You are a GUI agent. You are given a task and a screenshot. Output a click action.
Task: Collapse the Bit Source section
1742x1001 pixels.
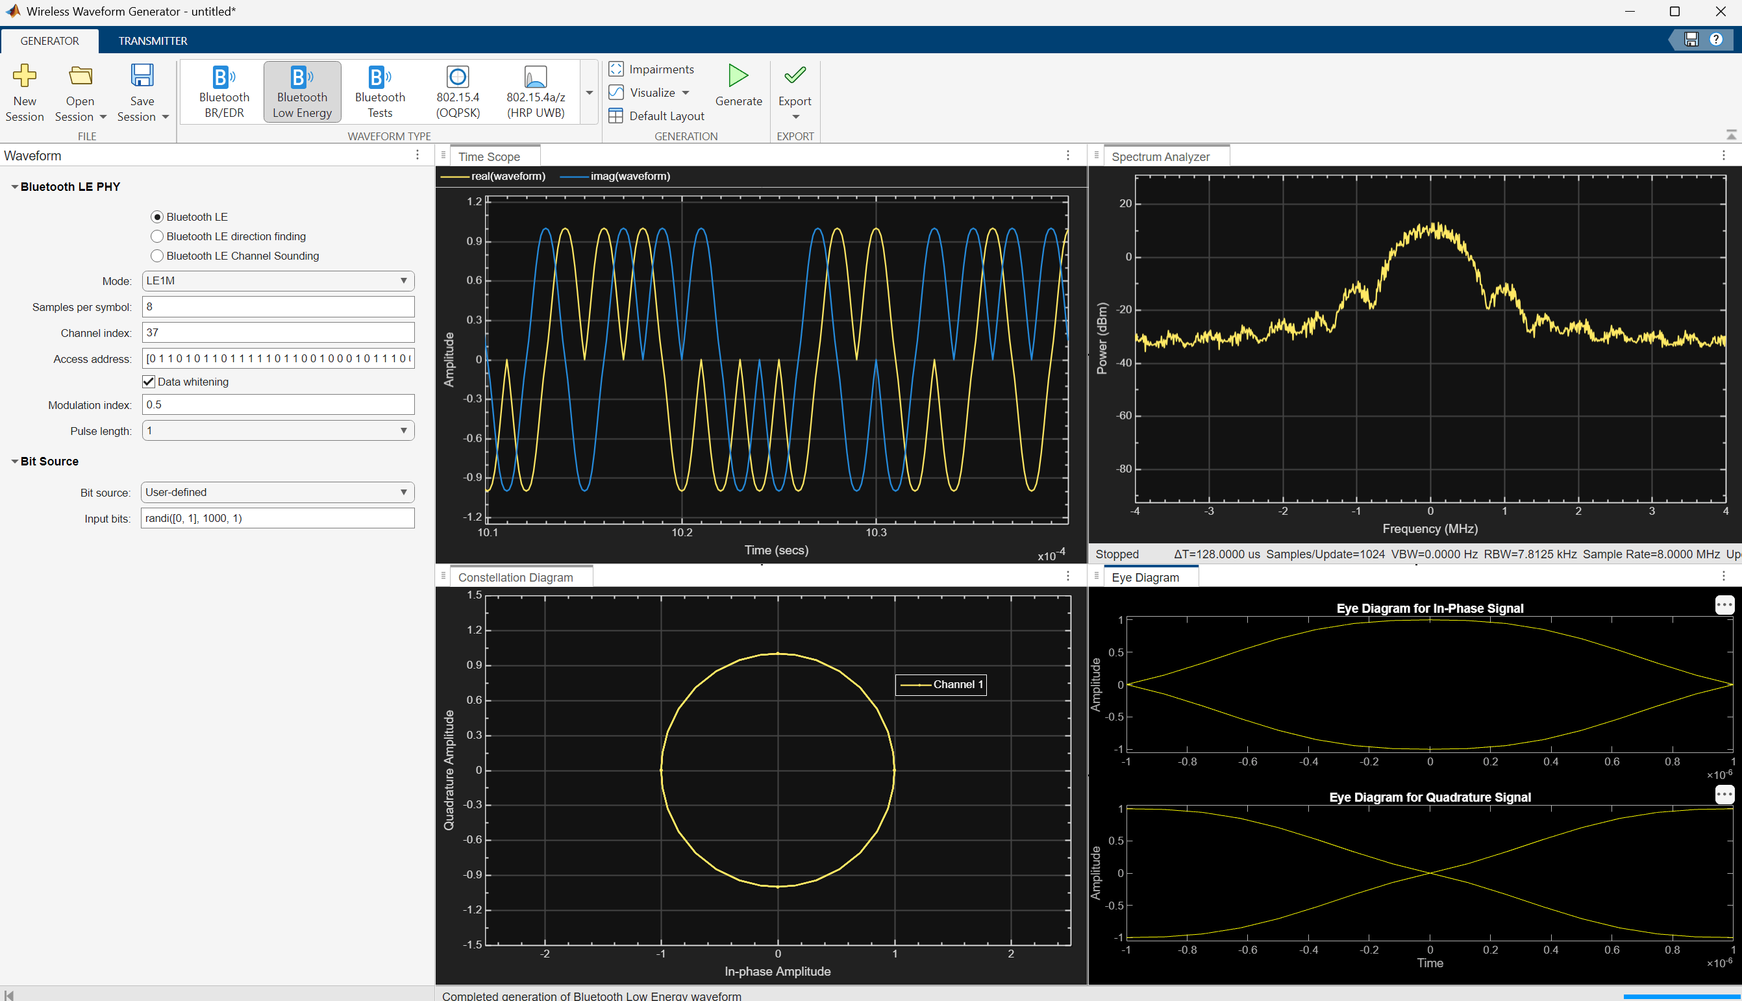pos(14,462)
